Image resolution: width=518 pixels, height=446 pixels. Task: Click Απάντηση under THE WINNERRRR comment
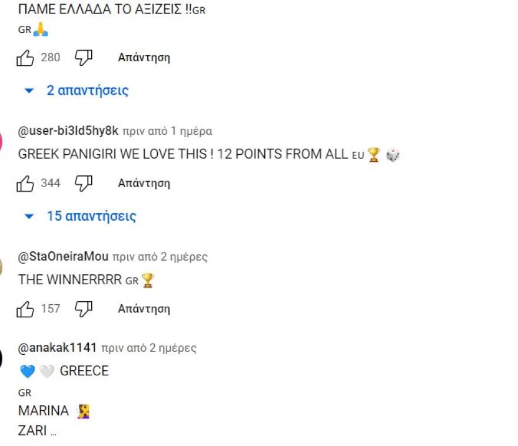tap(144, 309)
